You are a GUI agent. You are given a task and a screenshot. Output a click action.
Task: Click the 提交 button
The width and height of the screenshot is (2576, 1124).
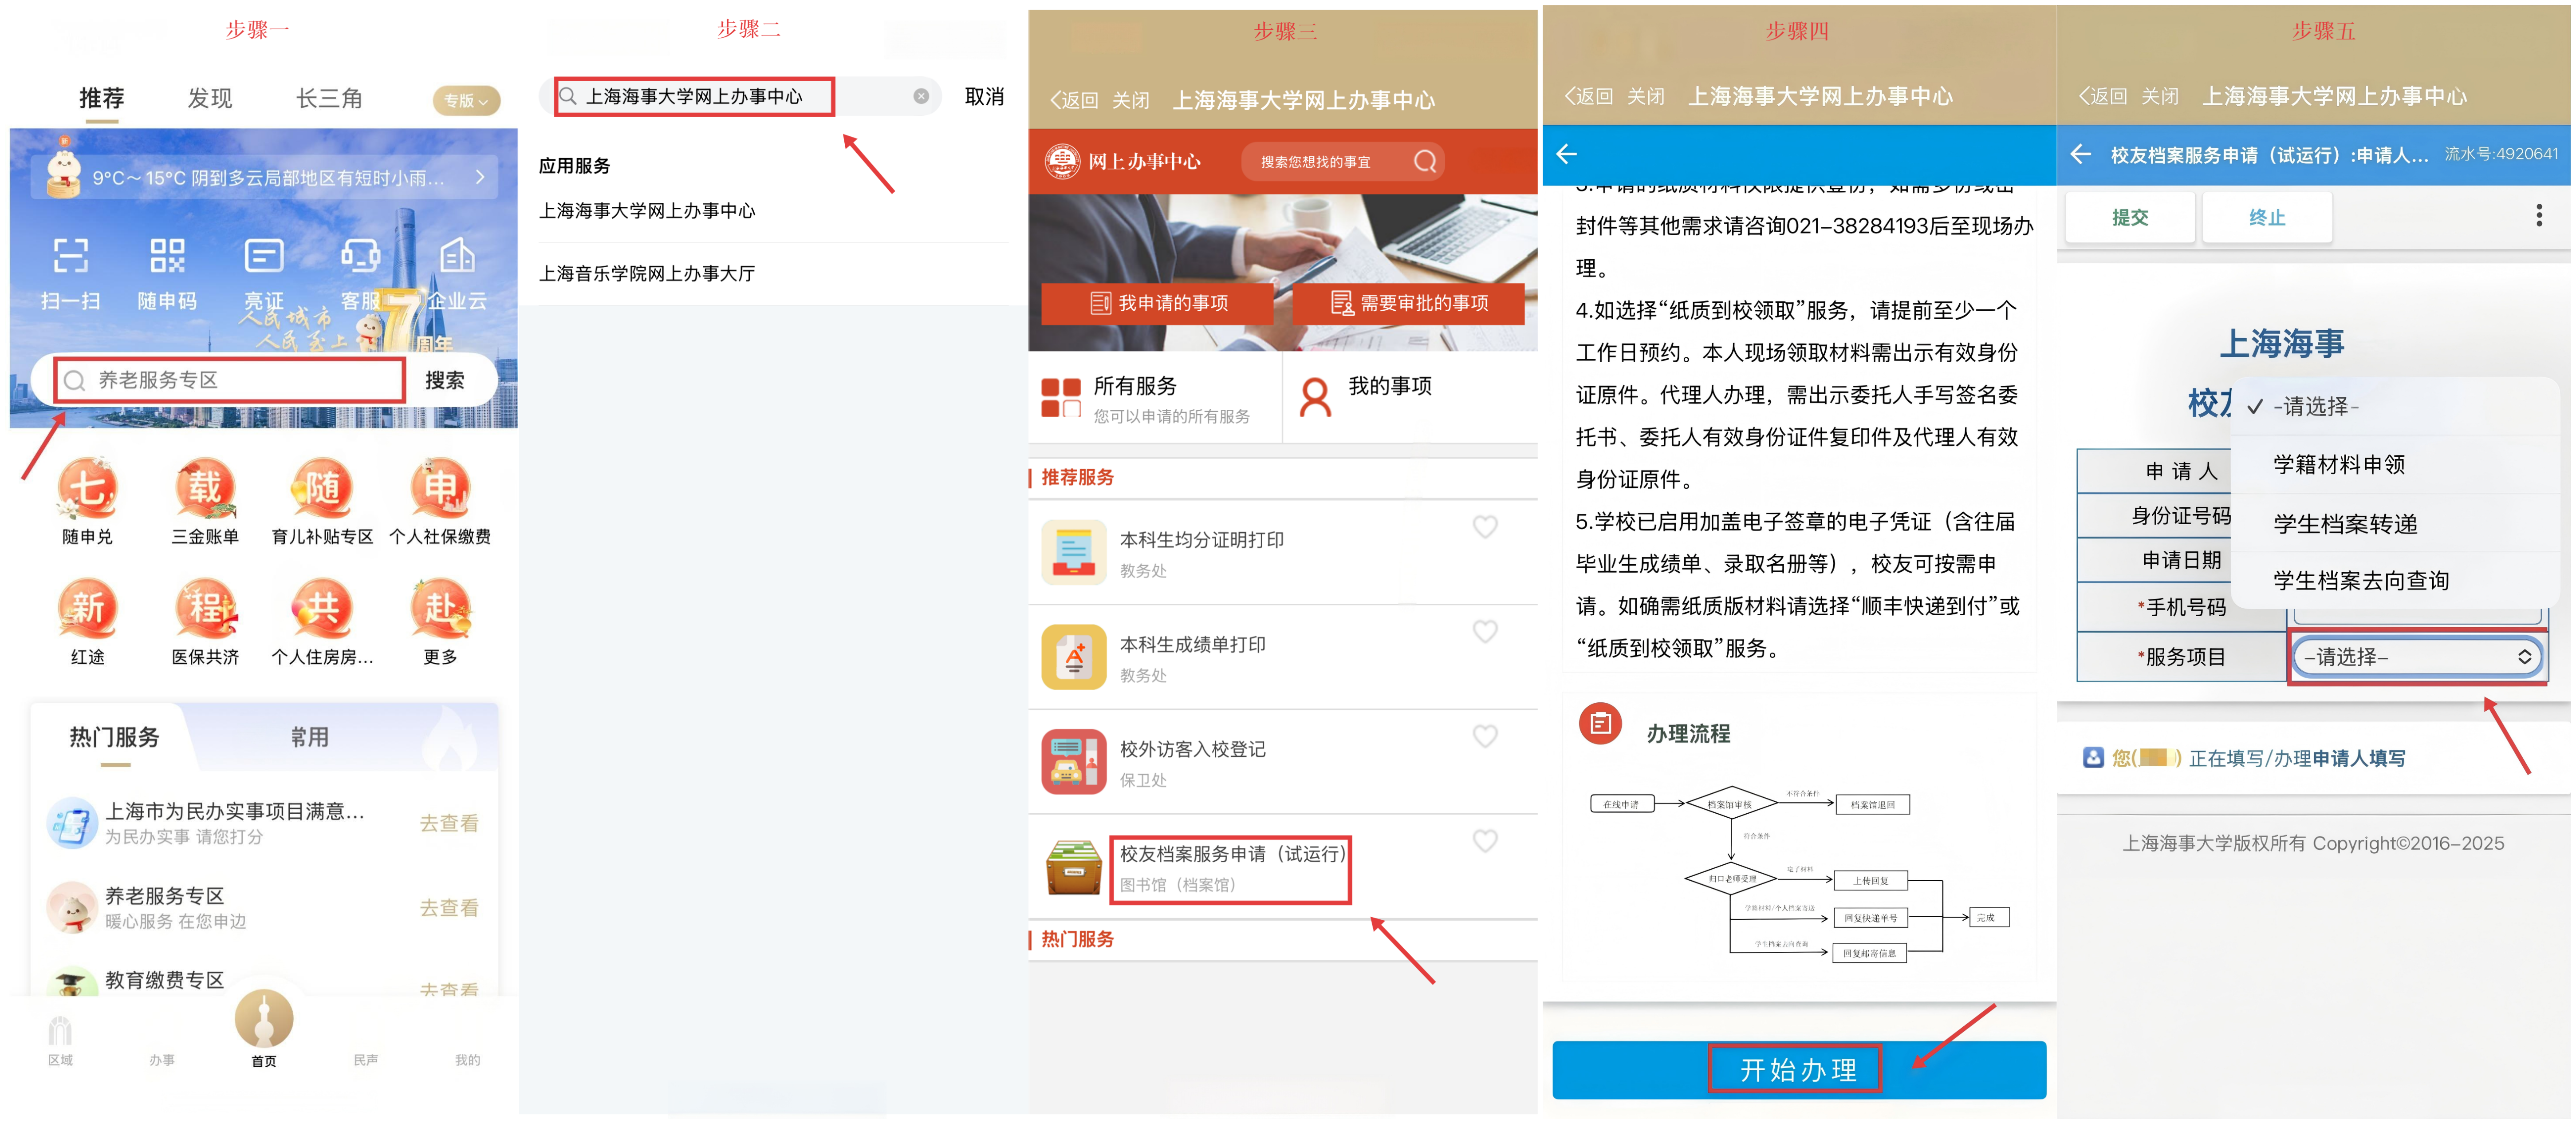coord(2130,217)
